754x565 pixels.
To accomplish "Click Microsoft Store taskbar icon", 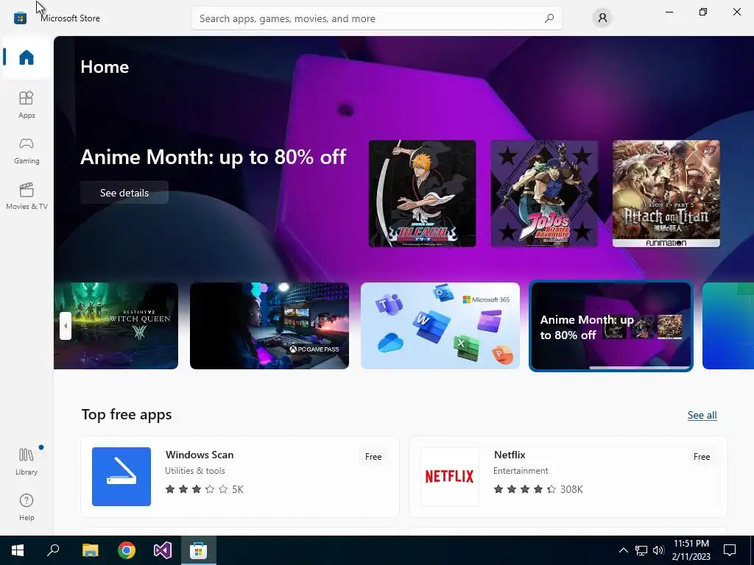I will click(199, 550).
